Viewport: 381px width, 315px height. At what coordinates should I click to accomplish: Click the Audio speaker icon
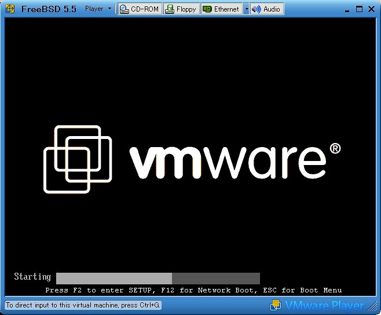pos(256,9)
